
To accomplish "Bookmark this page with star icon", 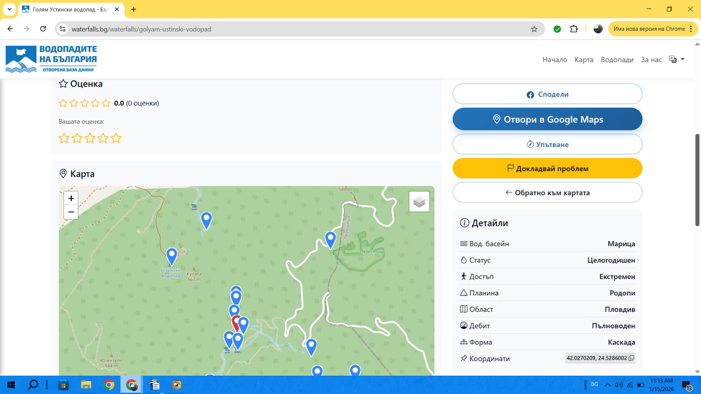I will 534,29.
